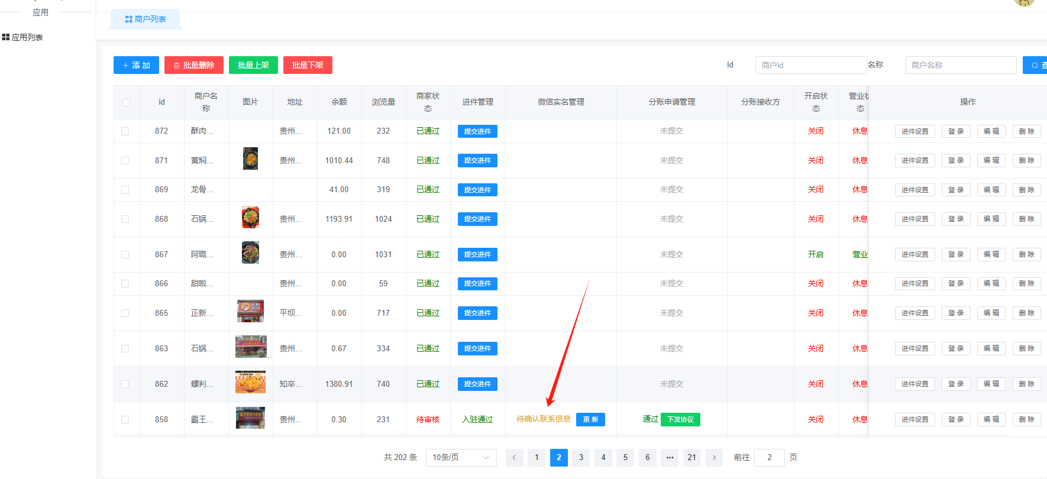Click the 添加 plus button
Image resolution: width=1047 pixels, height=479 pixels.
pyautogui.click(x=136, y=65)
